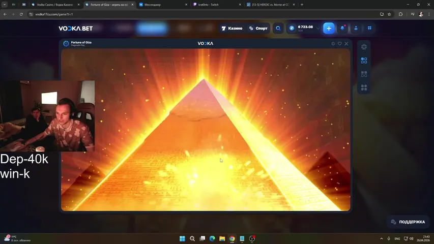
Task: Open the grid menu icon in site header
Action: point(369,28)
